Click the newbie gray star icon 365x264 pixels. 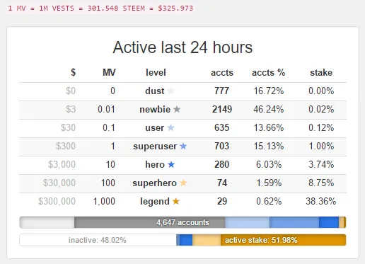click(x=177, y=109)
